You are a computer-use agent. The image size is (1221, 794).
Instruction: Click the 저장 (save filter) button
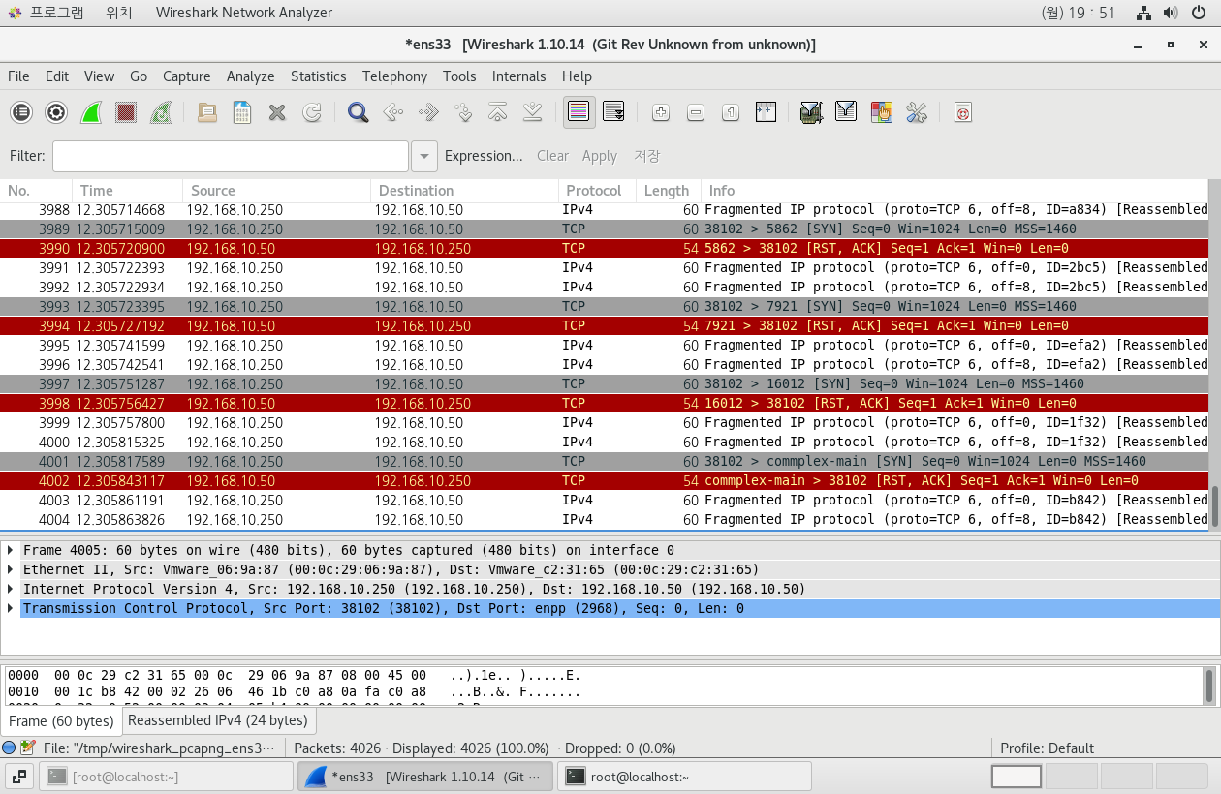(646, 156)
